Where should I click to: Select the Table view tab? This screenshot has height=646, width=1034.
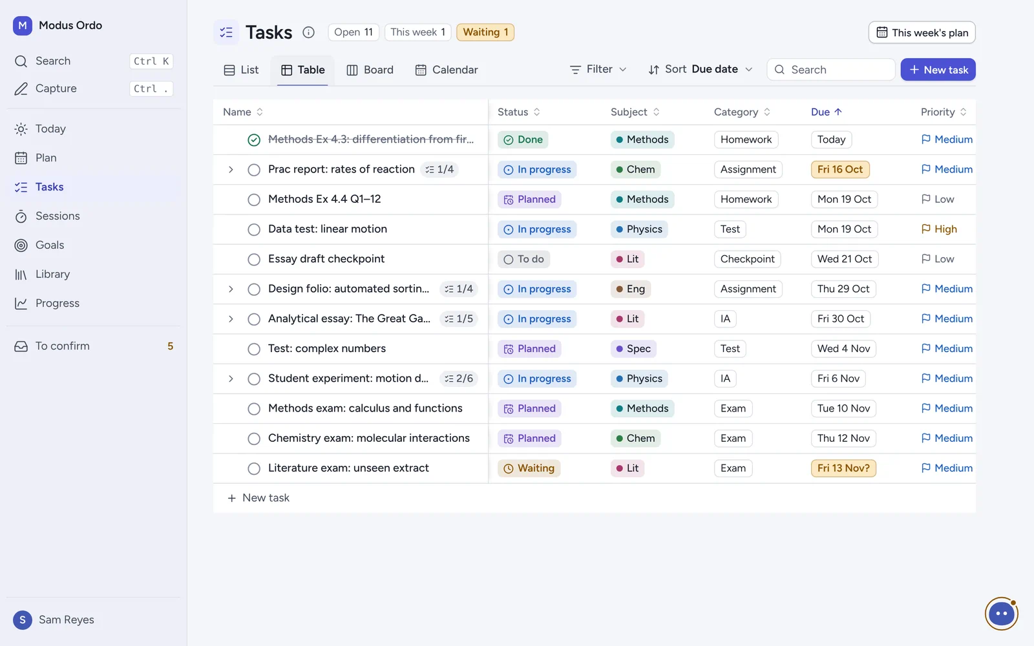point(302,70)
